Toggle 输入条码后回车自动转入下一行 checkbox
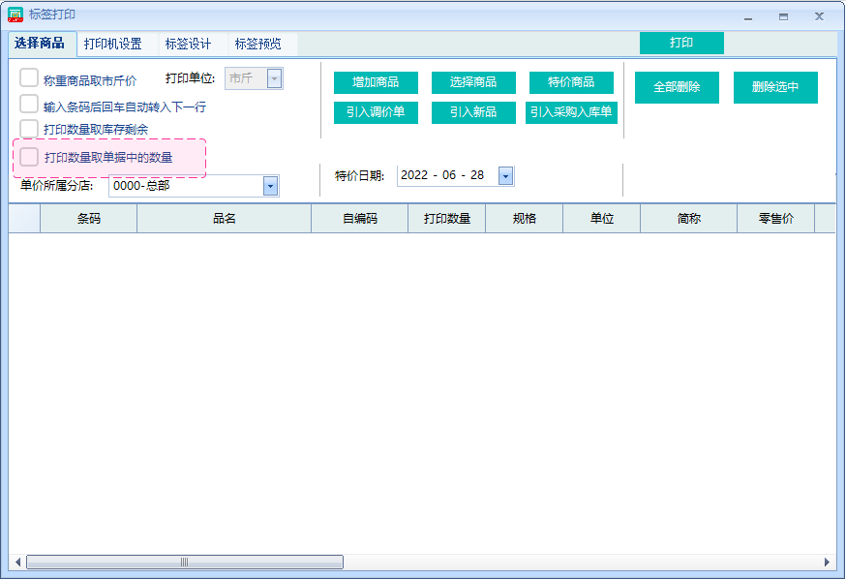Viewport: 846px width, 579px height. [x=29, y=105]
